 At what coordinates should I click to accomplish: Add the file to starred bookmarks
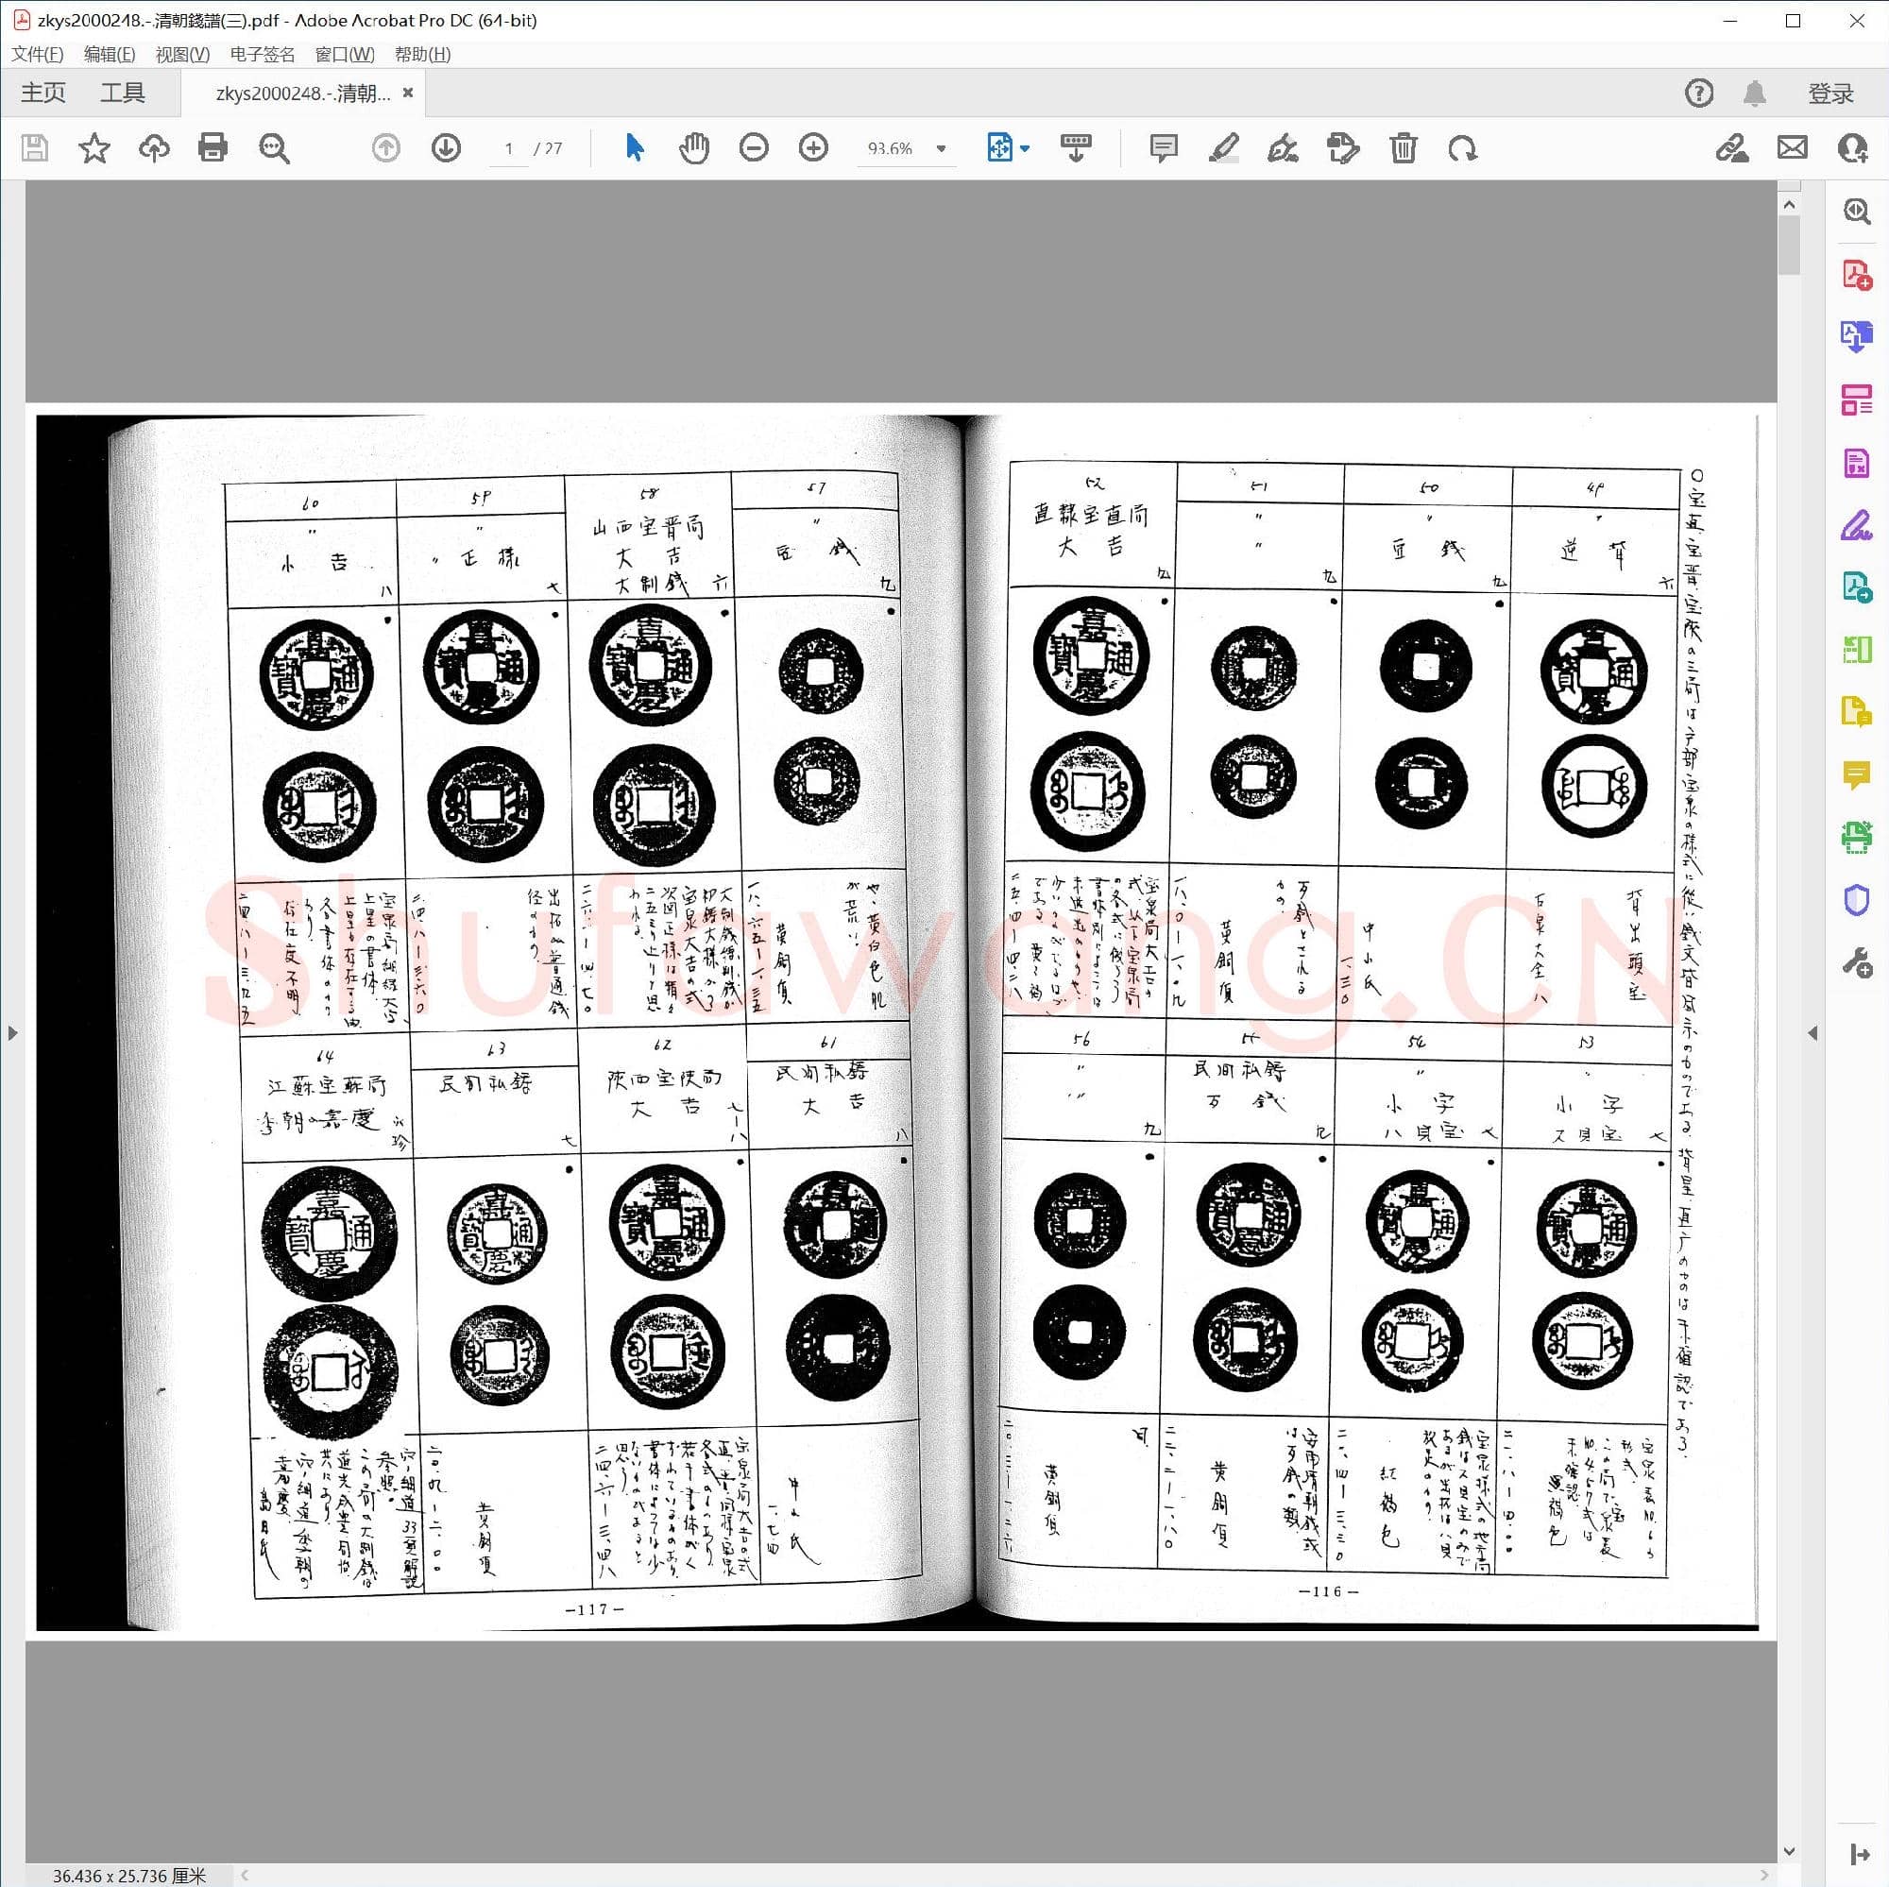(94, 147)
